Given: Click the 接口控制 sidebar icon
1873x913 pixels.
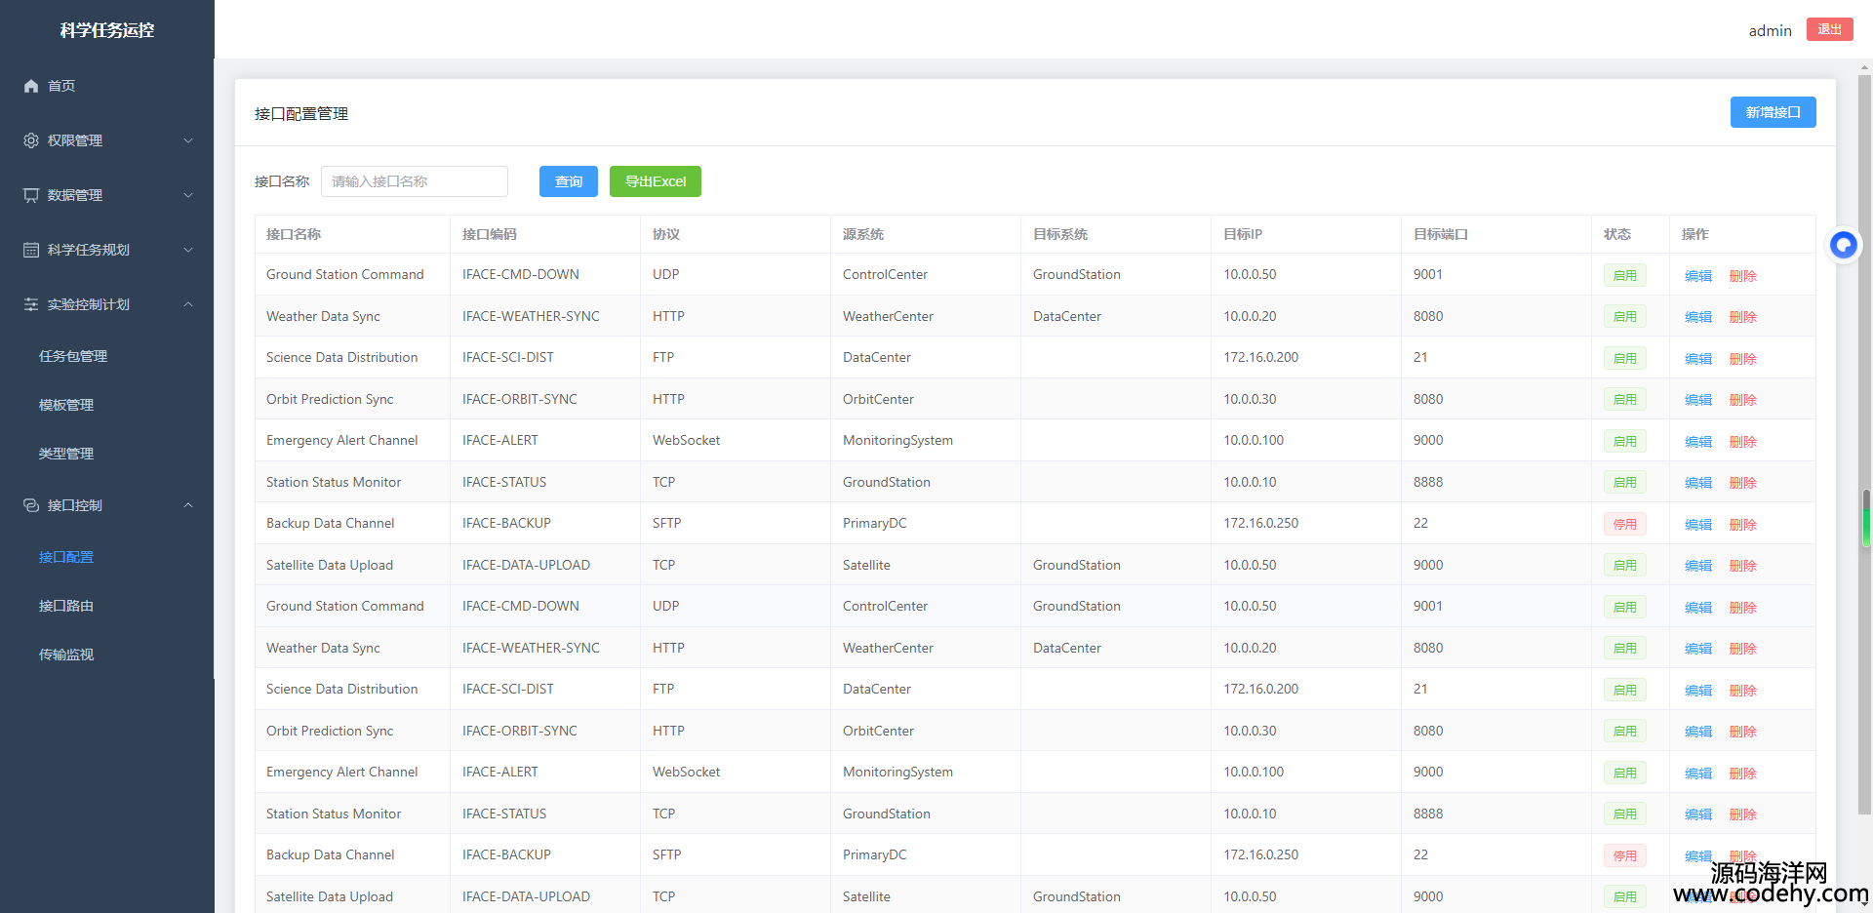Looking at the screenshot, I should pyautogui.click(x=31, y=505).
